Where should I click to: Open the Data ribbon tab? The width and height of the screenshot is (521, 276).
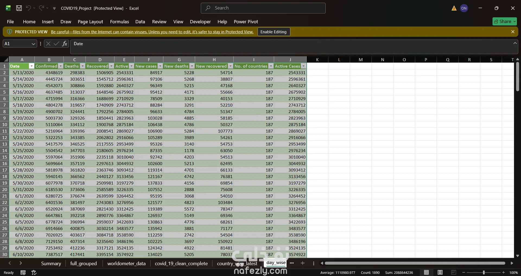pyautogui.click(x=140, y=22)
